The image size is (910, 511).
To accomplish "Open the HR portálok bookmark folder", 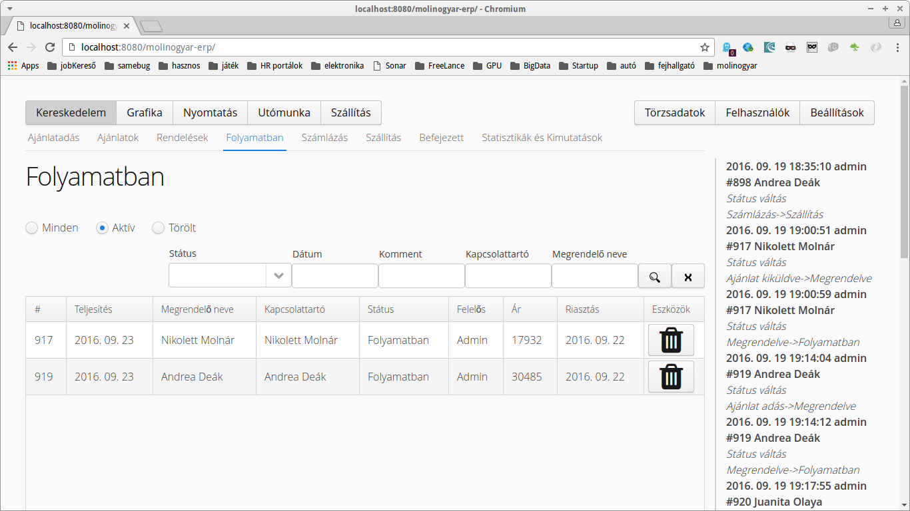I will point(274,66).
